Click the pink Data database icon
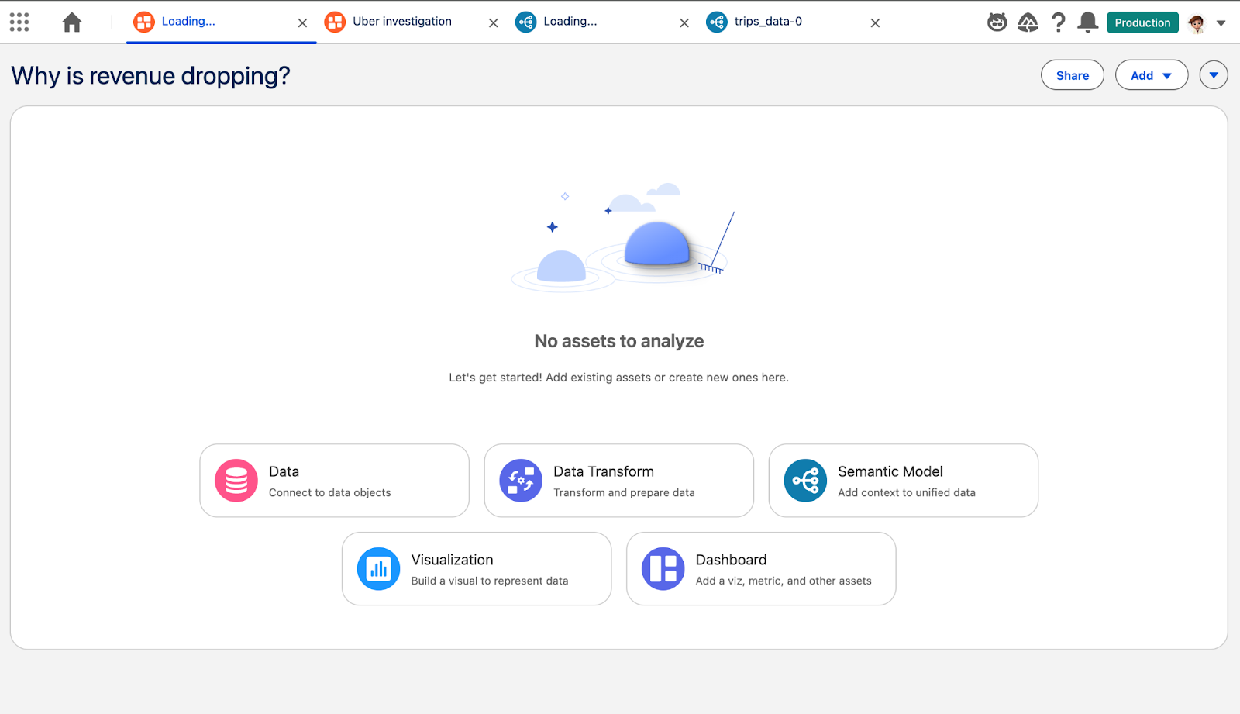Image resolution: width=1240 pixels, height=714 pixels. click(x=236, y=481)
